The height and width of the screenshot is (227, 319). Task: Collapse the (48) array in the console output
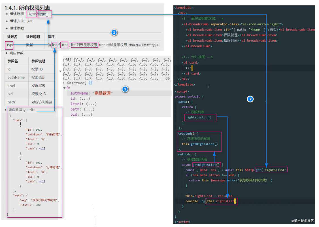(x=60, y=71)
